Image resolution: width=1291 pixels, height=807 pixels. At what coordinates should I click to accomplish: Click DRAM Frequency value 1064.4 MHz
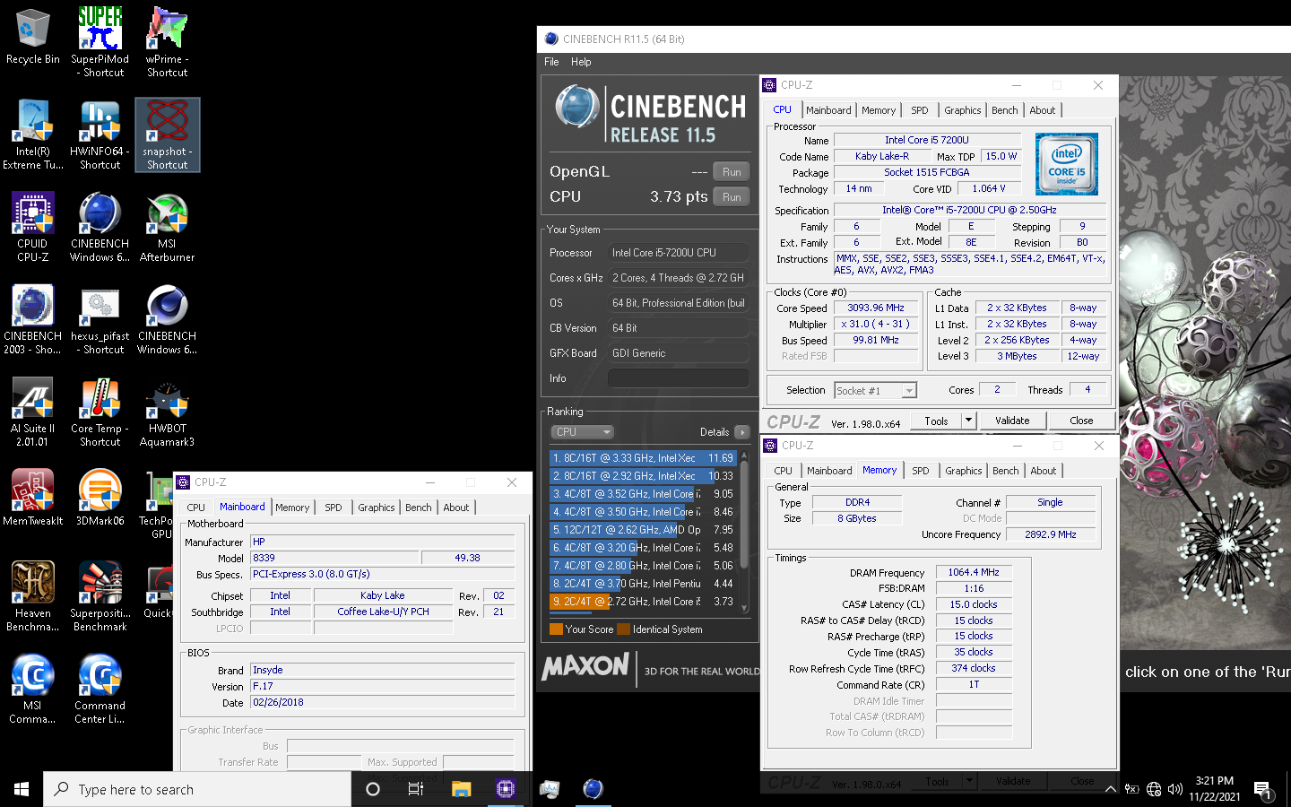pyautogui.click(x=974, y=572)
